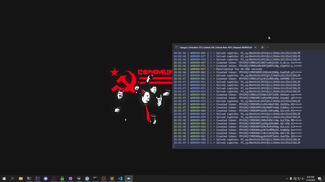325x182 pixels.
Task: Click WORKER-014 'Solved captcha' log line
Action: pos(237,92)
